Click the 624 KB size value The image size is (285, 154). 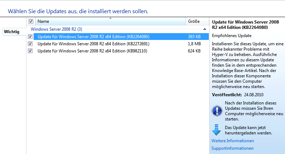tap(194, 51)
